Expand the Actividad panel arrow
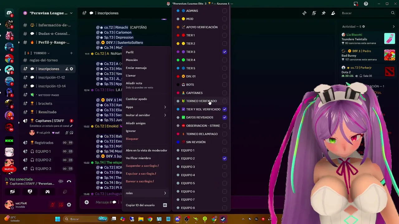Viewport: 399px width, 224px height. click(x=393, y=27)
